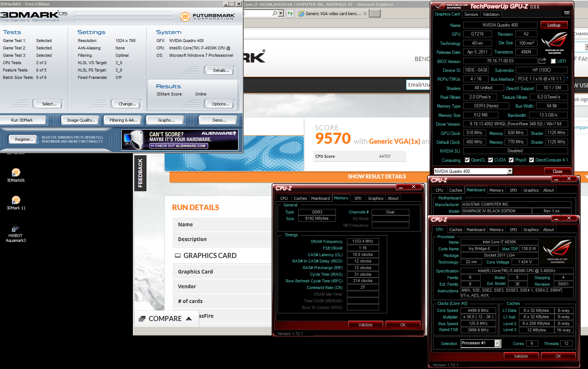Viewport: 588px width, 369px height.
Task: Open the NVIDIA Quadro 400 GPU dropdown
Action: tap(510, 171)
